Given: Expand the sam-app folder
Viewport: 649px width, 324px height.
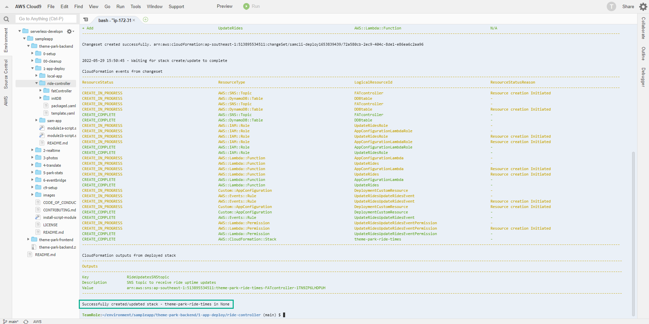Looking at the screenshot, I should tap(37, 120).
